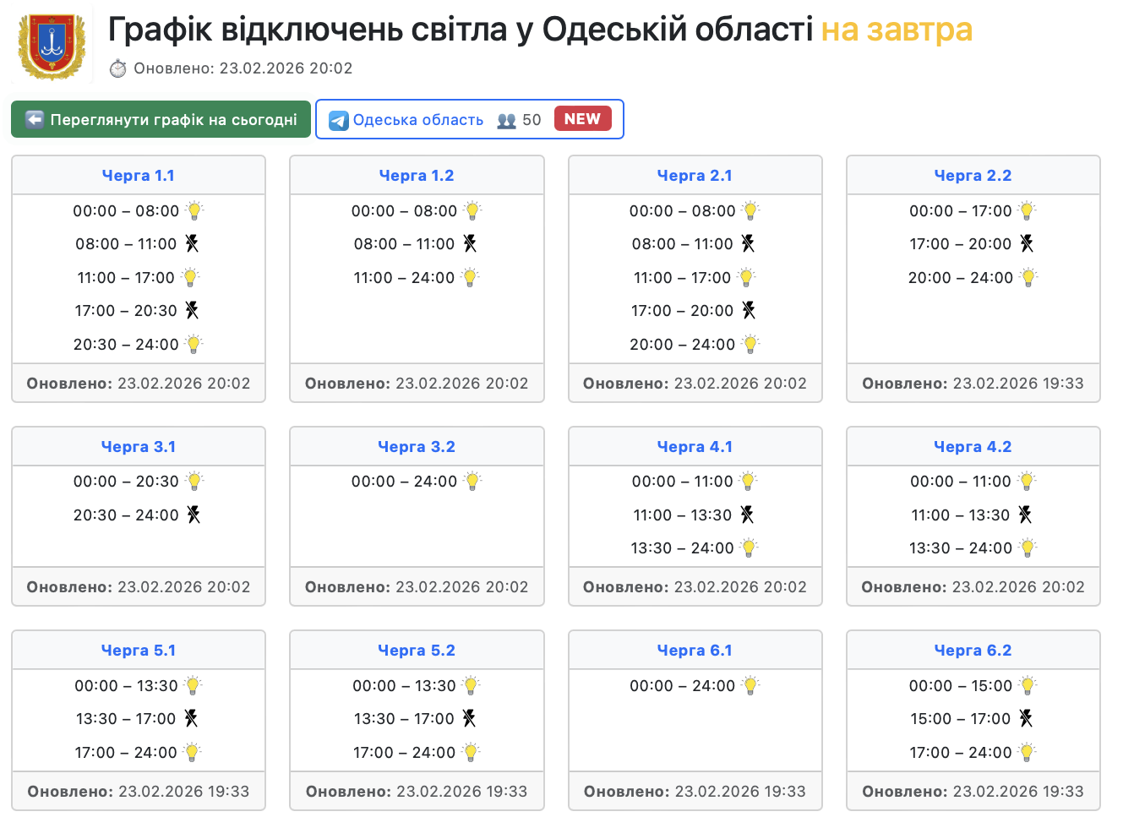Screen dimensions: 1134x828
Task: Open the Черга 2.2 heading link
Action: click(973, 176)
